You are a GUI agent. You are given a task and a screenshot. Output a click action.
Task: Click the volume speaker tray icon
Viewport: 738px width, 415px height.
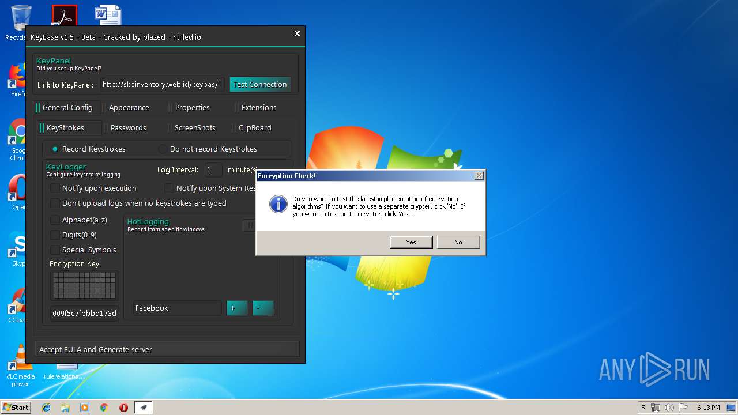(x=669, y=408)
